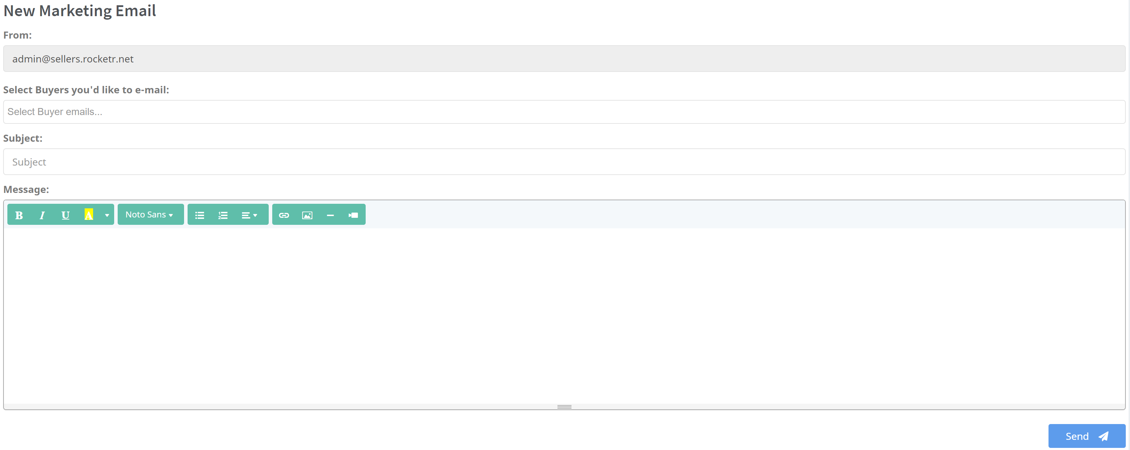Screen dimensions: 1130x450
Task: Toggle bold formatting in the editor
Action: click(x=19, y=215)
